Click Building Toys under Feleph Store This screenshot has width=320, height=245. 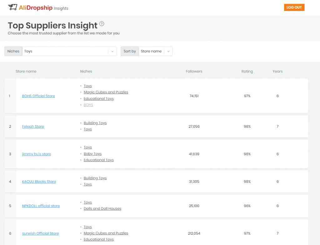click(95, 123)
